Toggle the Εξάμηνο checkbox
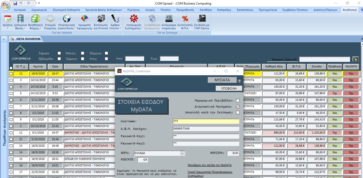Screen dimensions: 363x178 click(106, 53)
